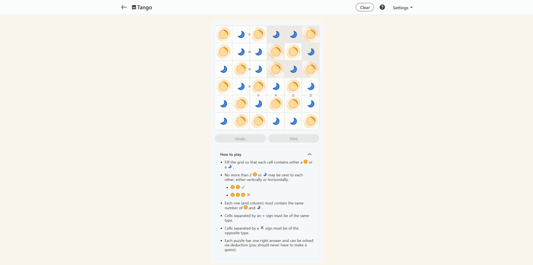Click the fifth-row sun in the second column

click(x=241, y=104)
